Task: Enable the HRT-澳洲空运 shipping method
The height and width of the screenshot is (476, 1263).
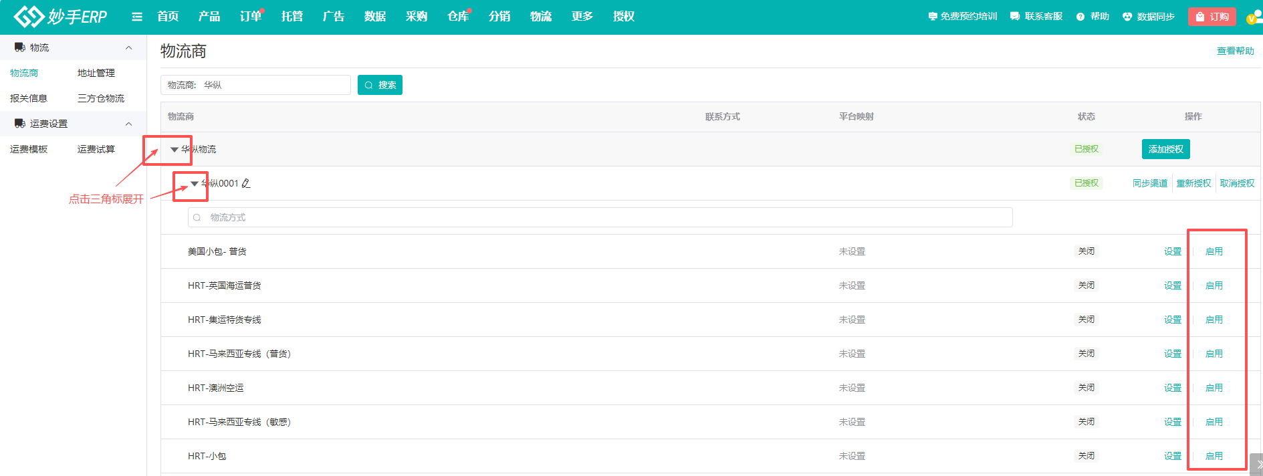Action: pos(1214,388)
